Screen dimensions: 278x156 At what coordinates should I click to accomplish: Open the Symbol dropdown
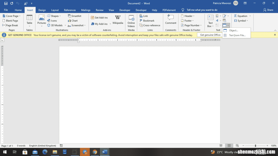(241, 21)
